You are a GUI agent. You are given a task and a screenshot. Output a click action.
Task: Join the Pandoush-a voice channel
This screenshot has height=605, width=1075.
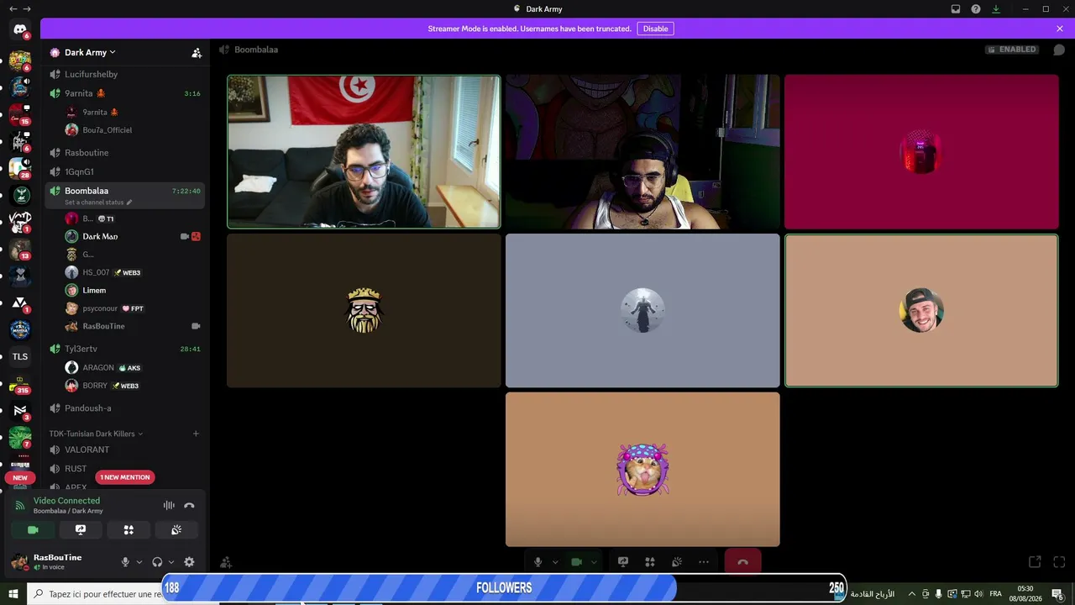click(x=124, y=408)
